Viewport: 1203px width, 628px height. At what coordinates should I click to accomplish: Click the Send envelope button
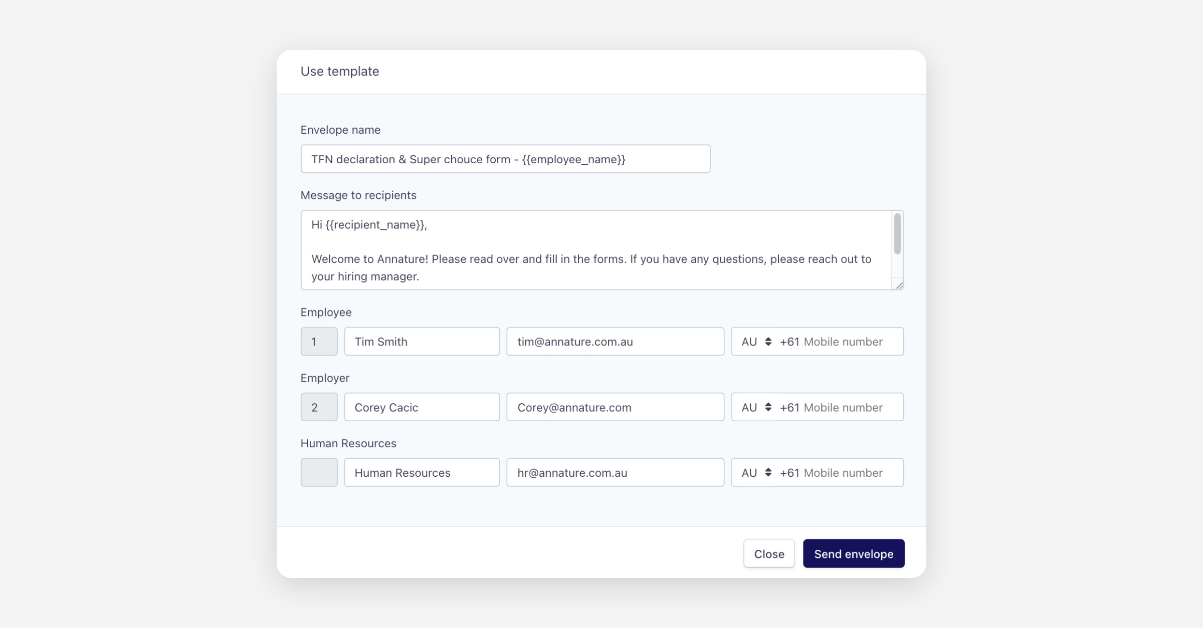pos(853,553)
